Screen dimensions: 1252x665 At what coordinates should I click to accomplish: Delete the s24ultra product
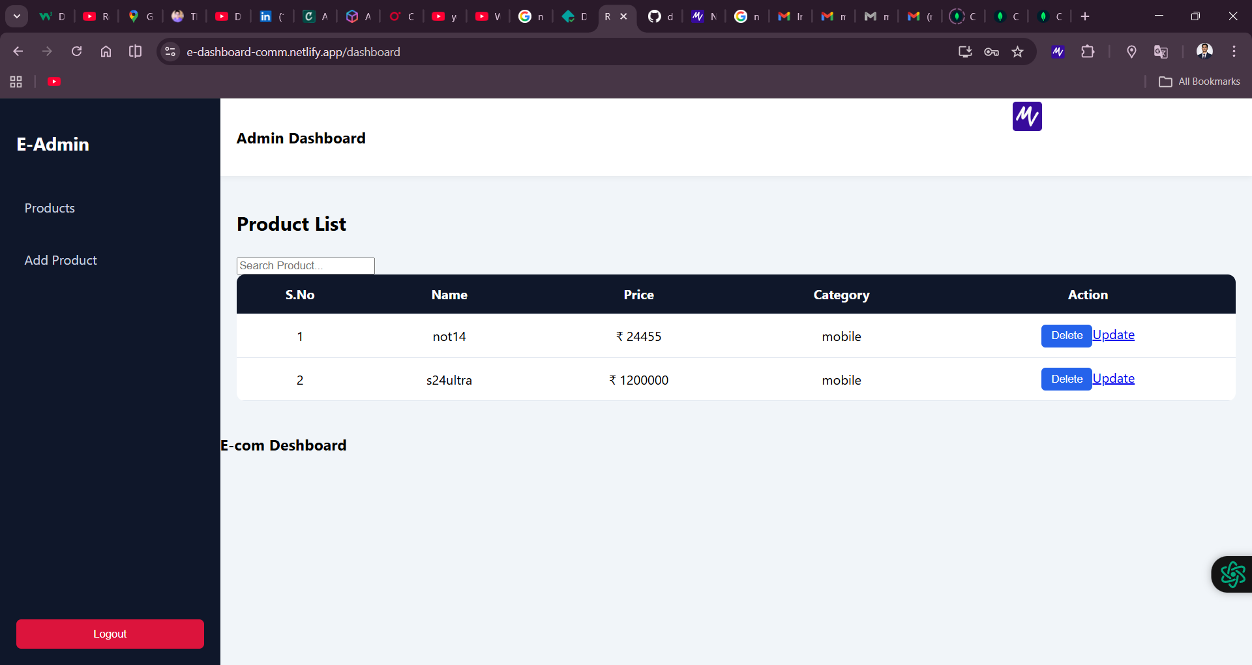(x=1066, y=379)
